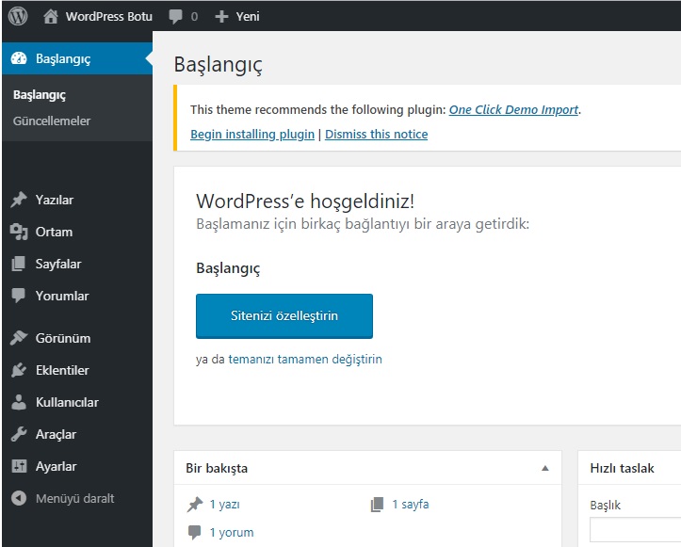Click the pages icon beside 1 sayfa

377,505
